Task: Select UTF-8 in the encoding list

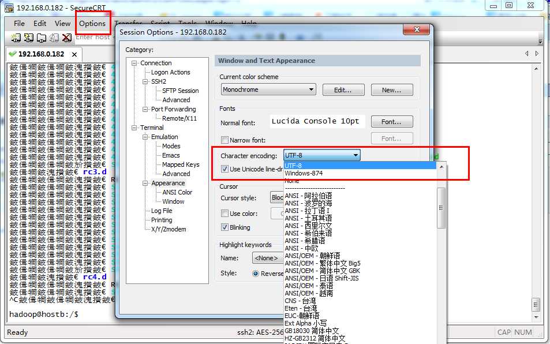Action: [x=360, y=166]
